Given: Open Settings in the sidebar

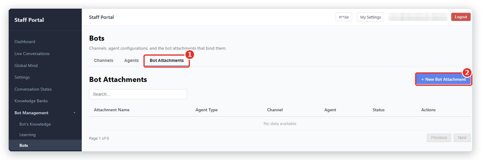Looking at the screenshot, I should coord(22,77).
